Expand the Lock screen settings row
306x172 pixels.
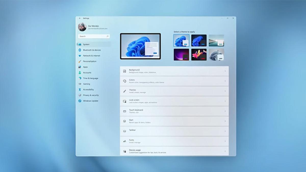225,101
